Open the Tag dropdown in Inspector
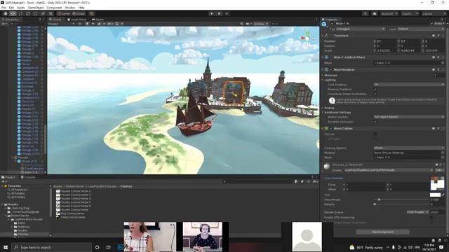 pos(361,29)
